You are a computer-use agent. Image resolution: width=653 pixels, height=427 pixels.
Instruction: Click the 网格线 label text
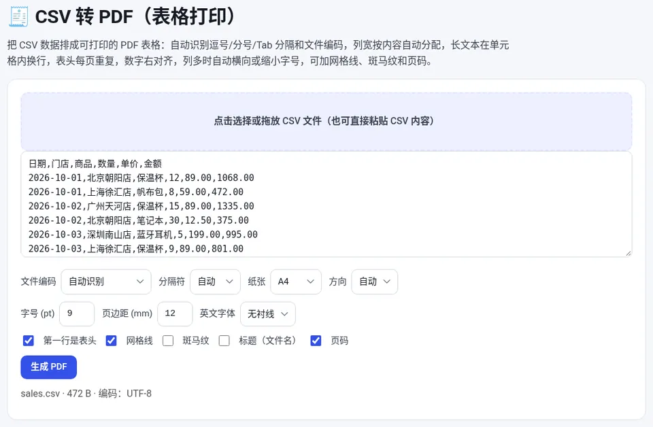(x=139, y=341)
